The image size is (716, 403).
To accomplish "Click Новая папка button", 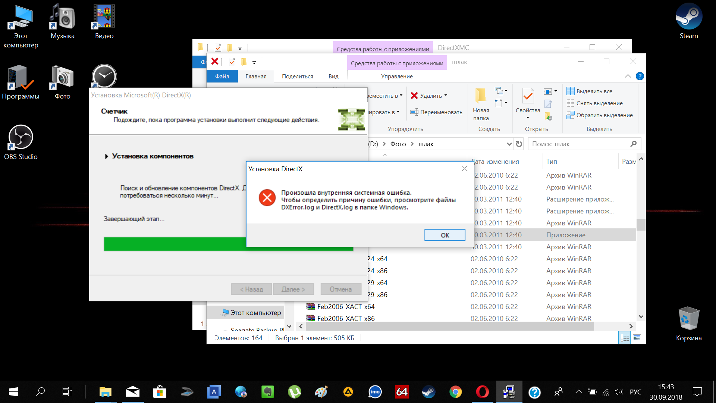I will 481,104.
